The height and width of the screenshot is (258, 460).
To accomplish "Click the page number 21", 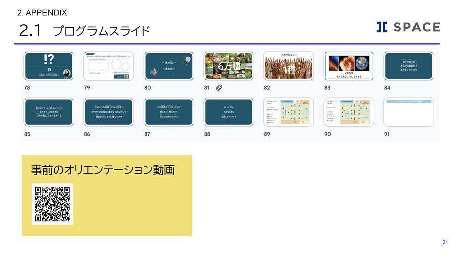I will click(x=445, y=243).
